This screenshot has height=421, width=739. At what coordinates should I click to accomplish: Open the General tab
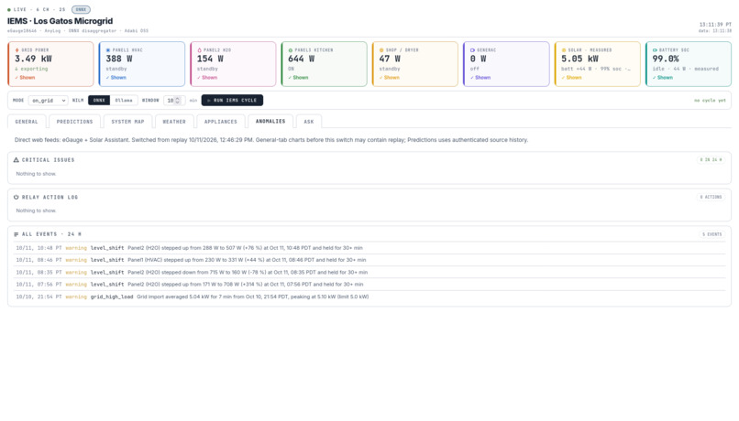(27, 122)
